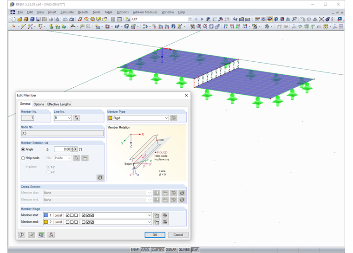Viewport: 353px width, 253px height.
Task: Open the Member Type Rigid dropdown
Action: pos(166,118)
